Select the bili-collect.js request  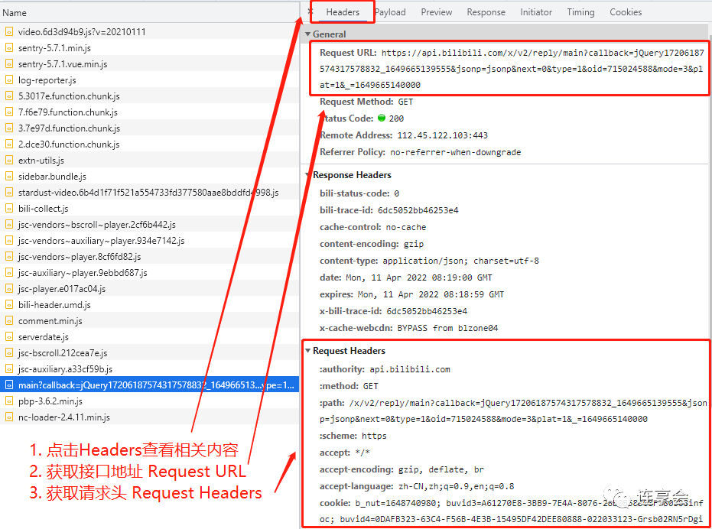coord(150,209)
